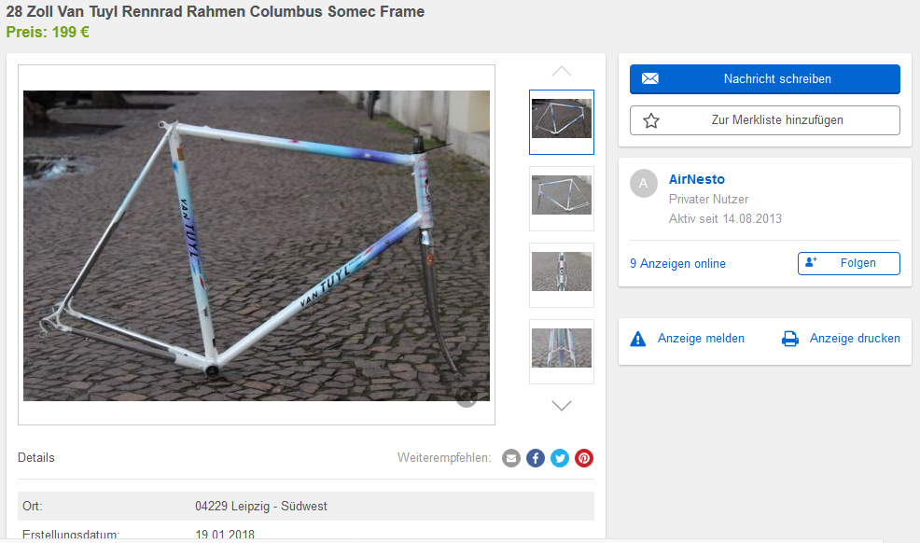Add listing to Merkliste
920x543 pixels.
pyautogui.click(x=765, y=120)
